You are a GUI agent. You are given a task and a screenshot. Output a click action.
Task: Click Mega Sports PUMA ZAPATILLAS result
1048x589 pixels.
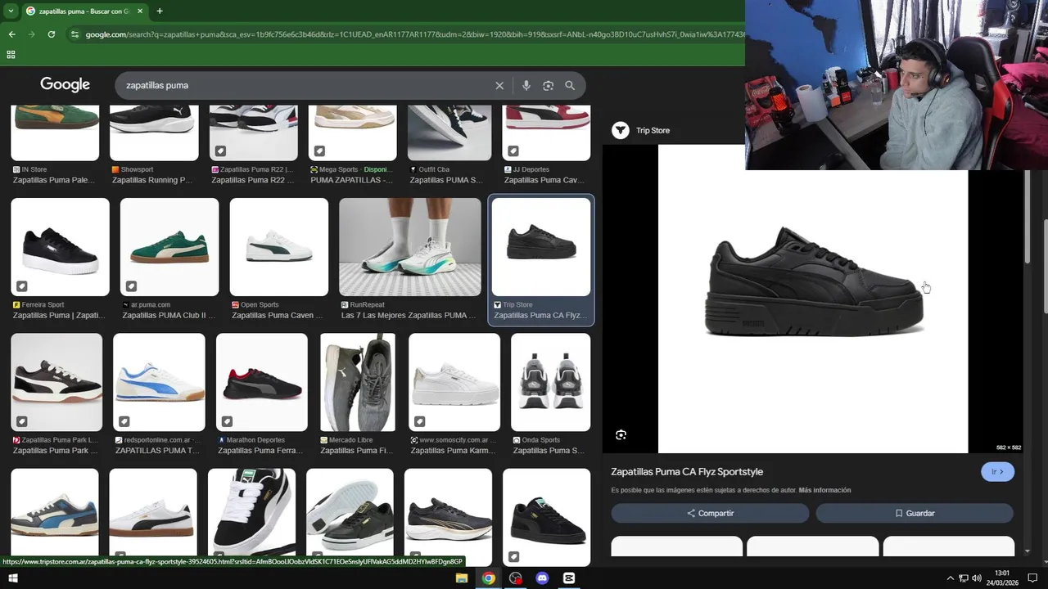[x=351, y=180]
